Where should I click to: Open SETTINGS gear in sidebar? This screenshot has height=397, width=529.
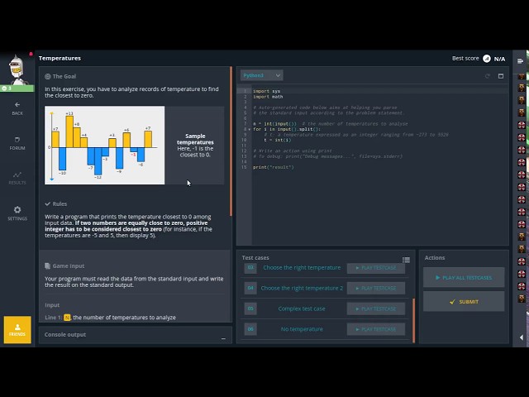(x=17, y=213)
